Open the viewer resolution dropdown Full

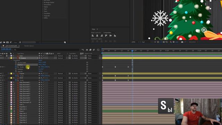147,42
